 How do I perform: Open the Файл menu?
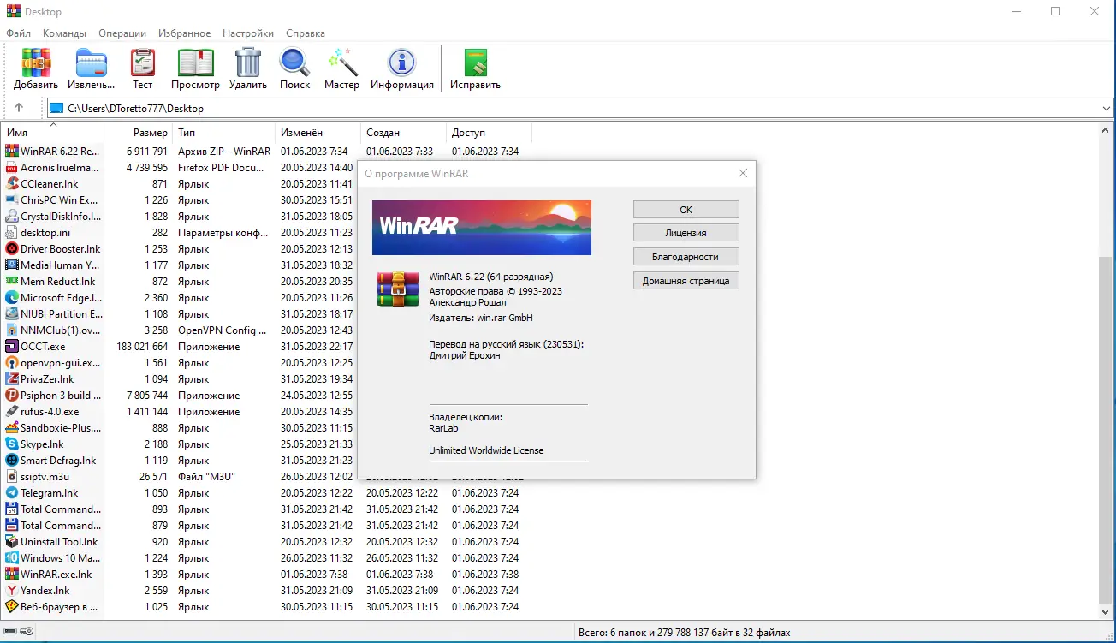[x=18, y=33]
